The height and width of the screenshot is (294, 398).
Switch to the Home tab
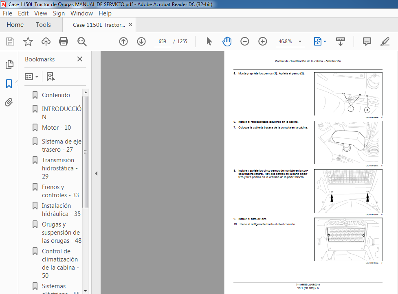coord(15,24)
